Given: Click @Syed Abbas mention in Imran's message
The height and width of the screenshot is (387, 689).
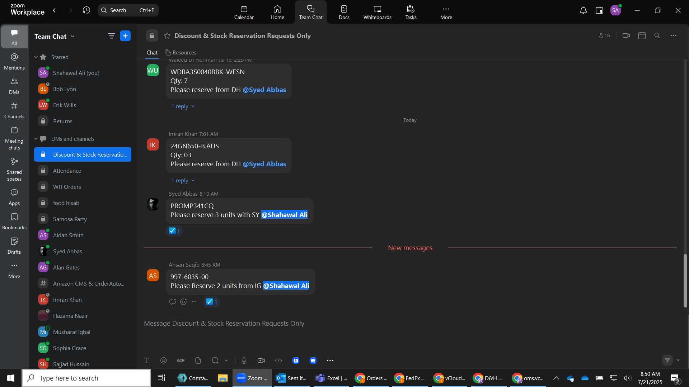Looking at the screenshot, I should [264, 164].
